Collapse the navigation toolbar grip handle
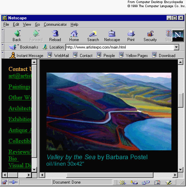The image size is (186, 187). click(3, 36)
